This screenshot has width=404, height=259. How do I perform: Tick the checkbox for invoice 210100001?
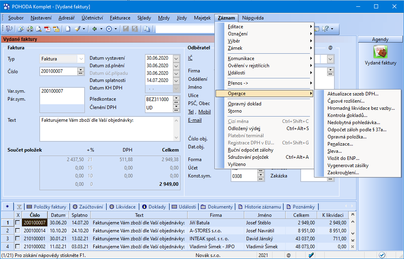[18, 238]
